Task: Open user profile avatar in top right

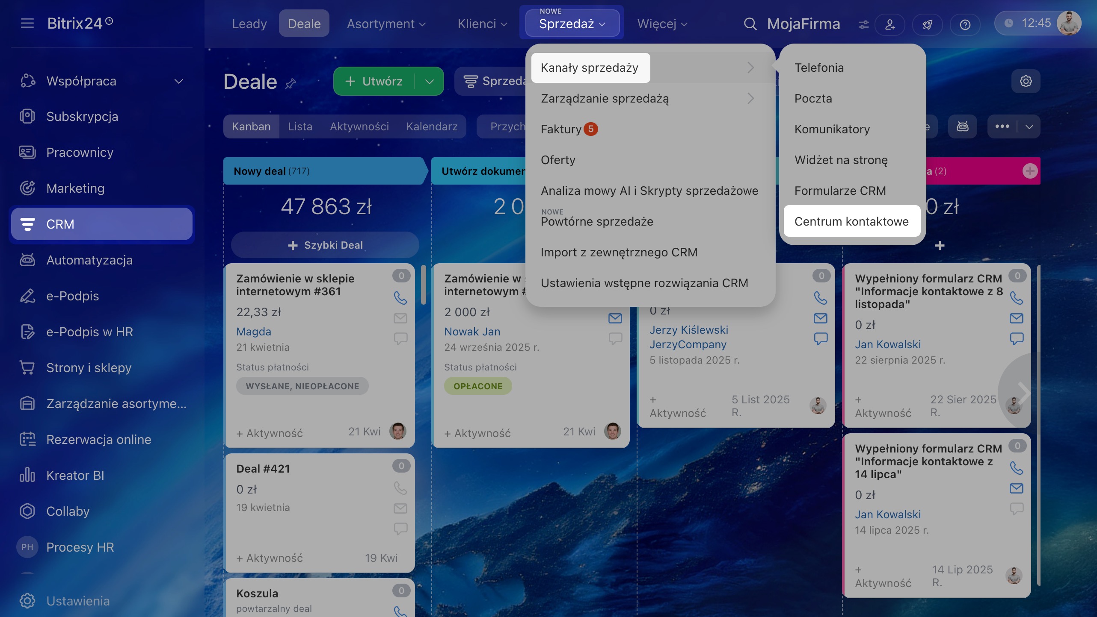Action: click(1069, 23)
